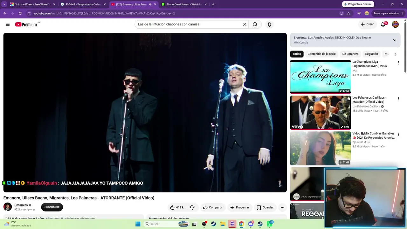Go back in browser history

[x=5, y=13]
